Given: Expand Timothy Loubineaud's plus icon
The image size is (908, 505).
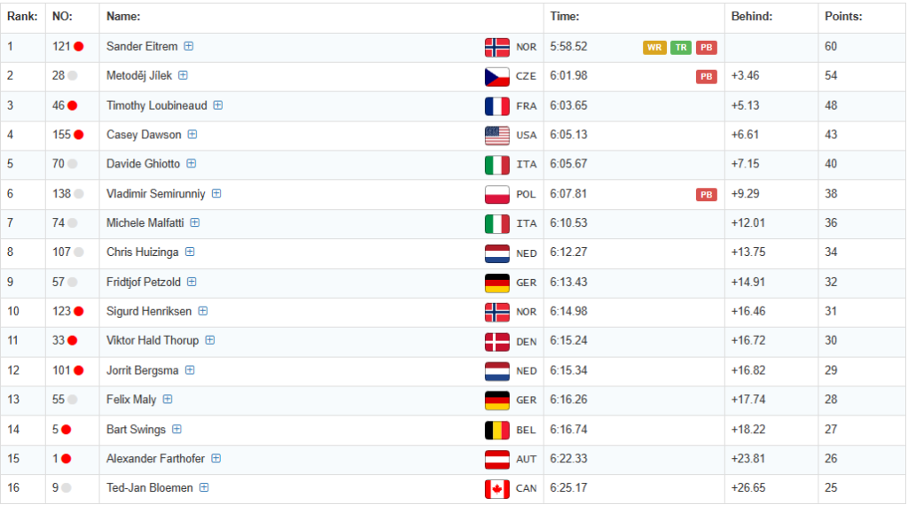Looking at the screenshot, I should [218, 105].
